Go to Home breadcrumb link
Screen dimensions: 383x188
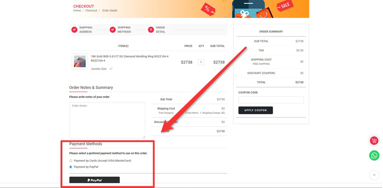pyautogui.click(x=77, y=11)
